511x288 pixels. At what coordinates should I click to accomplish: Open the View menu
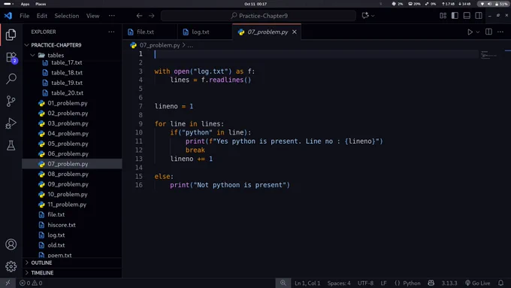[x=93, y=16]
